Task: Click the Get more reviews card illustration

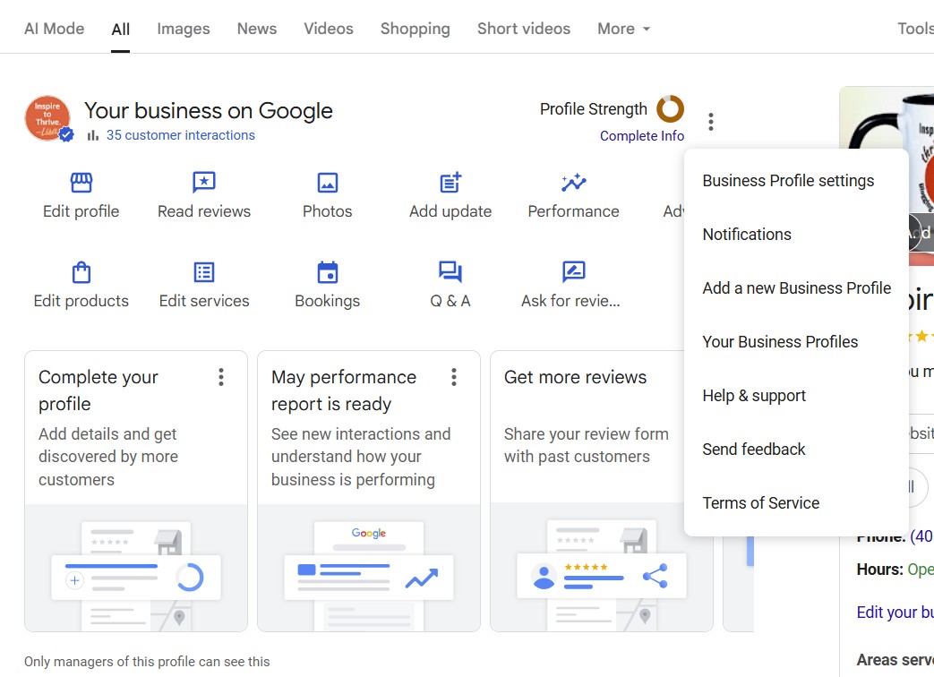Action: tap(602, 568)
